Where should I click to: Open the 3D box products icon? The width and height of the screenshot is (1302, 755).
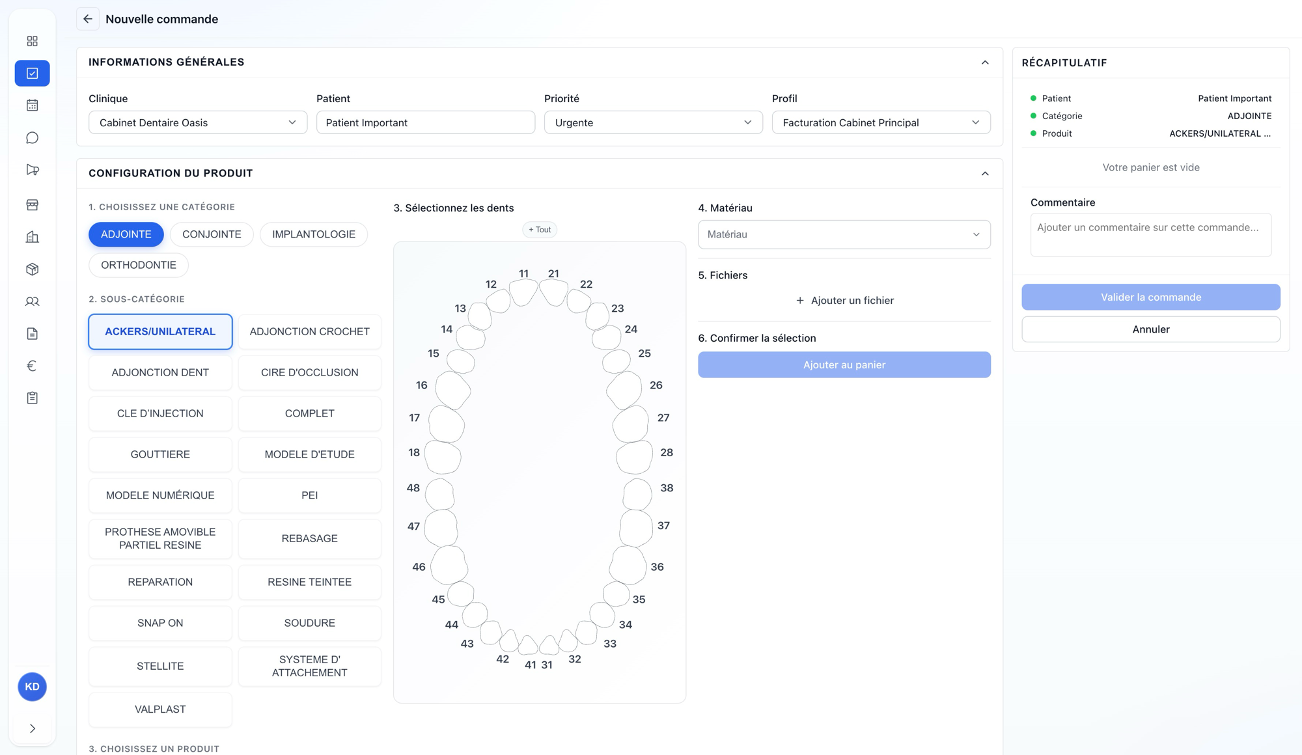point(32,269)
